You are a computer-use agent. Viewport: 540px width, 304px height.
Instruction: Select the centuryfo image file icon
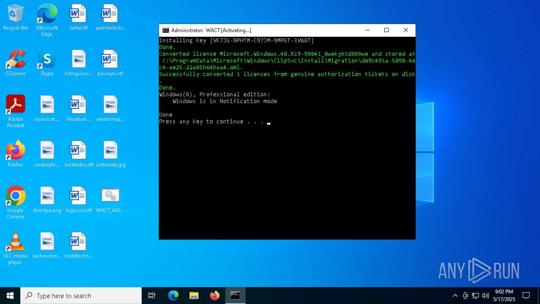click(x=47, y=154)
